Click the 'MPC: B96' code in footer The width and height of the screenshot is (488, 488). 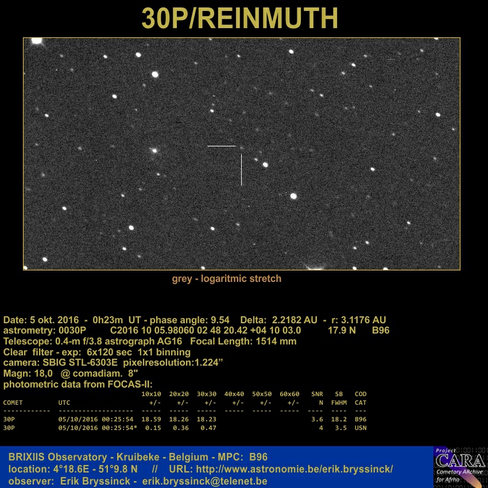tap(243, 457)
